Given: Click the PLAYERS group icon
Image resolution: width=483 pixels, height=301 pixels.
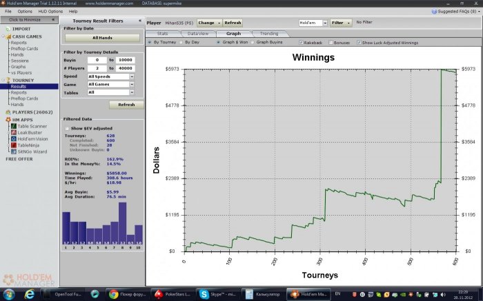Looking at the screenshot, I should point(8,112).
